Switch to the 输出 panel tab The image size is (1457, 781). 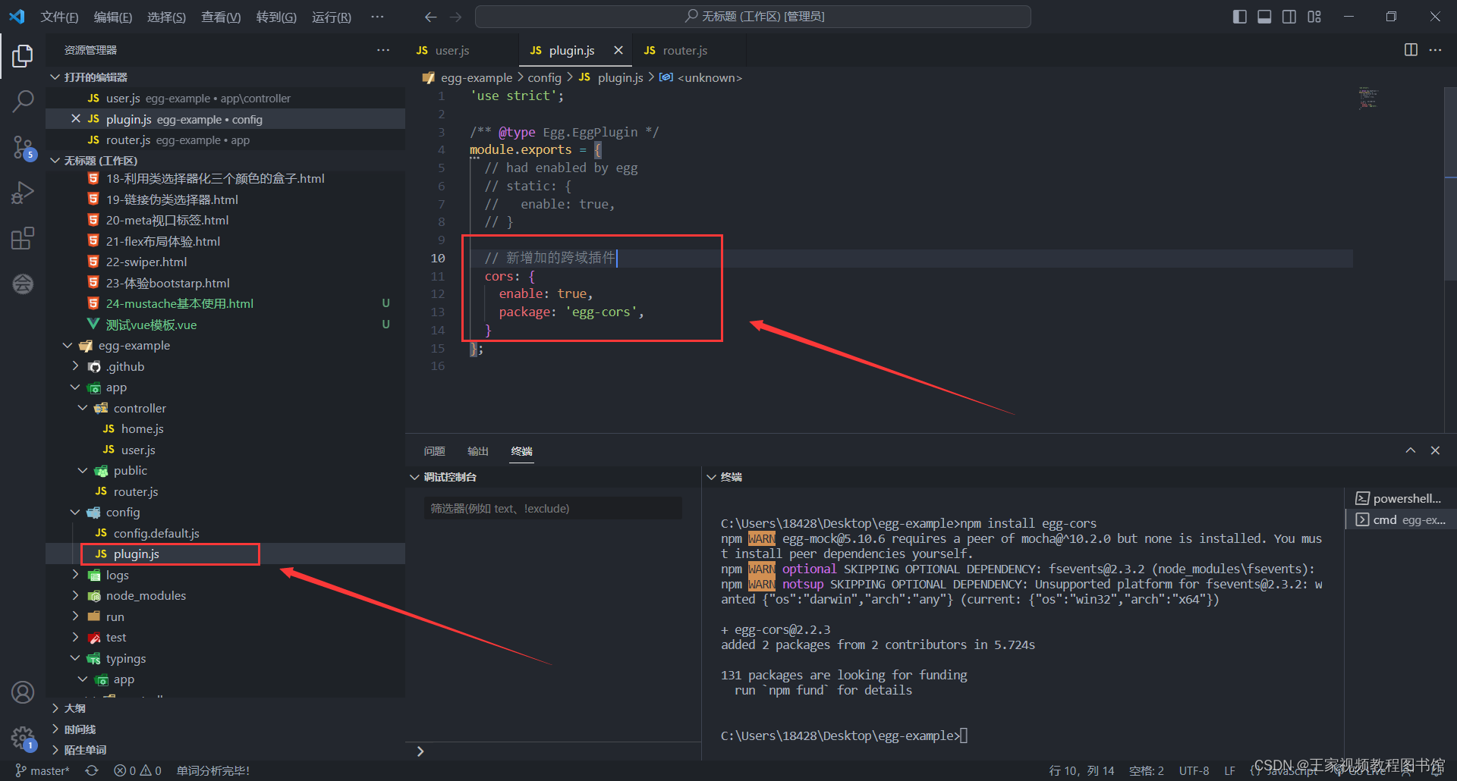click(478, 451)
